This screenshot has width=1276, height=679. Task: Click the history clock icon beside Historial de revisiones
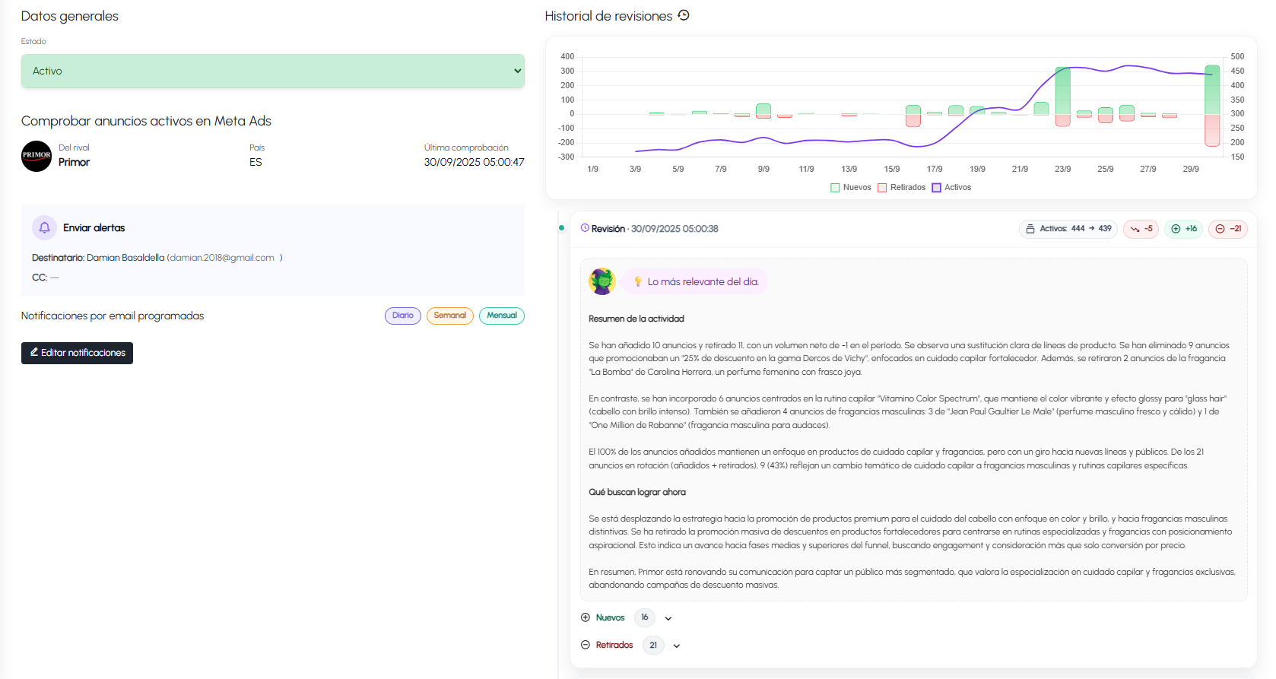tap(684, 15)
